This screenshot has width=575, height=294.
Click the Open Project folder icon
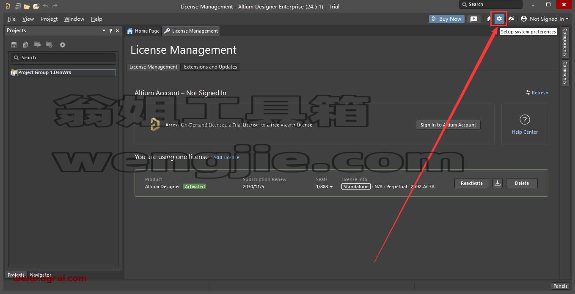pyautogui.click(x=36, y=6)
